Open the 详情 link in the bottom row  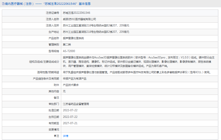click(x=65, y=136)
